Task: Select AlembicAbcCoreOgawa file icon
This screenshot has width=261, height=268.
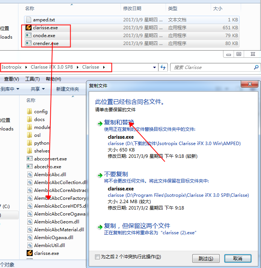Action: coord(30,214)
